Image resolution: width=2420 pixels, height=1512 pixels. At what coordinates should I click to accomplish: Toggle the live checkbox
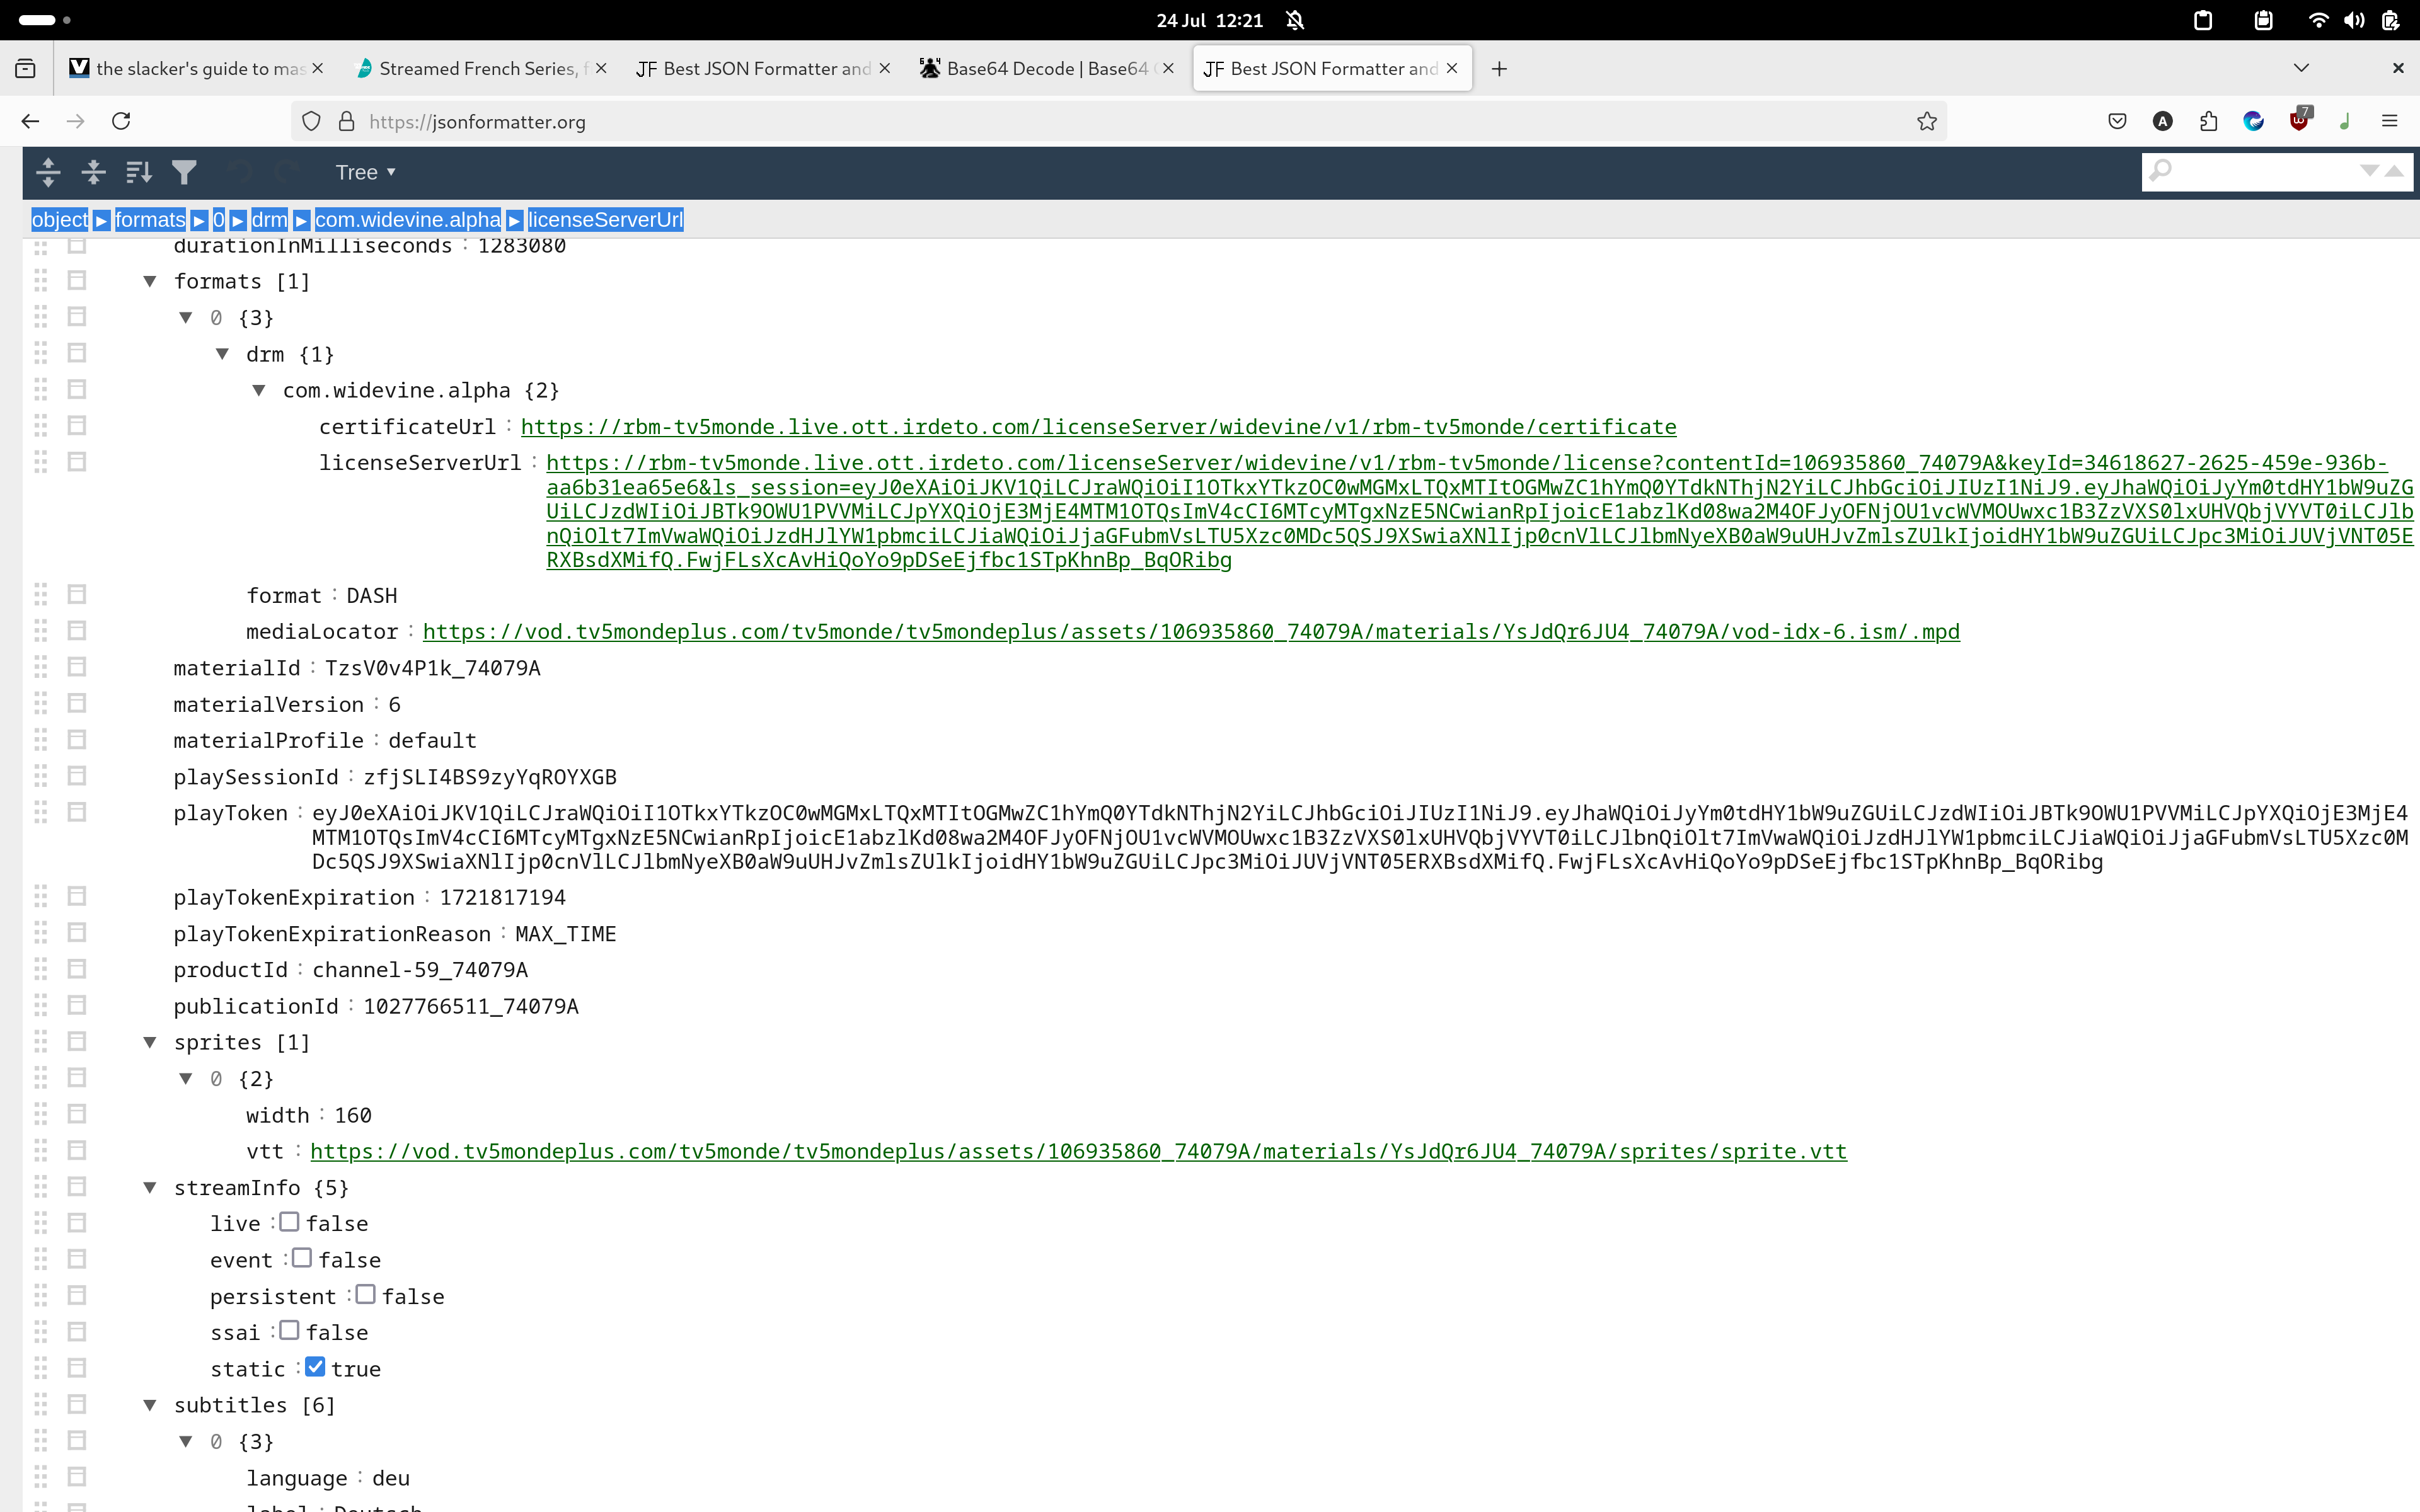(289, 1222)
